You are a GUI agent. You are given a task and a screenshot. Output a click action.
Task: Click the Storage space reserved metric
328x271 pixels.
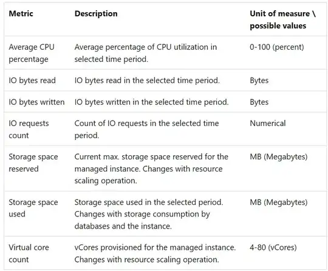coord(33,162)
